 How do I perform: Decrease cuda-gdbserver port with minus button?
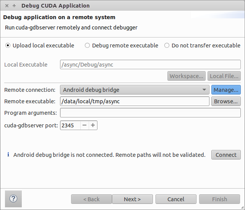coord(84,125)
